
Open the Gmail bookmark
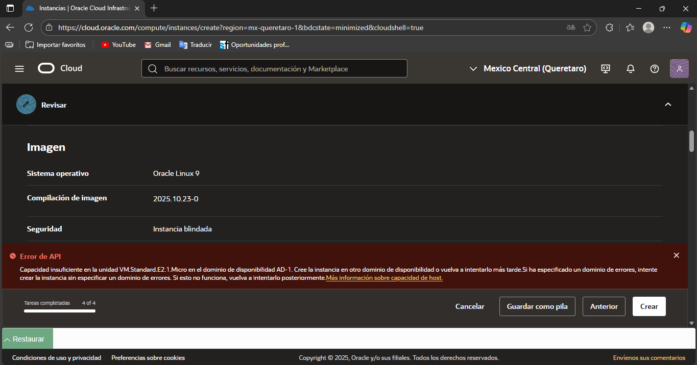click(158, 45)
